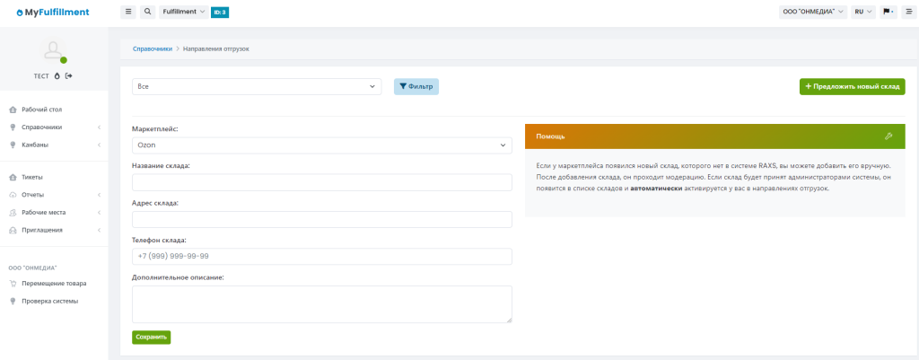
Task: Expand Справочники in the sidebar
Action: 54,127
